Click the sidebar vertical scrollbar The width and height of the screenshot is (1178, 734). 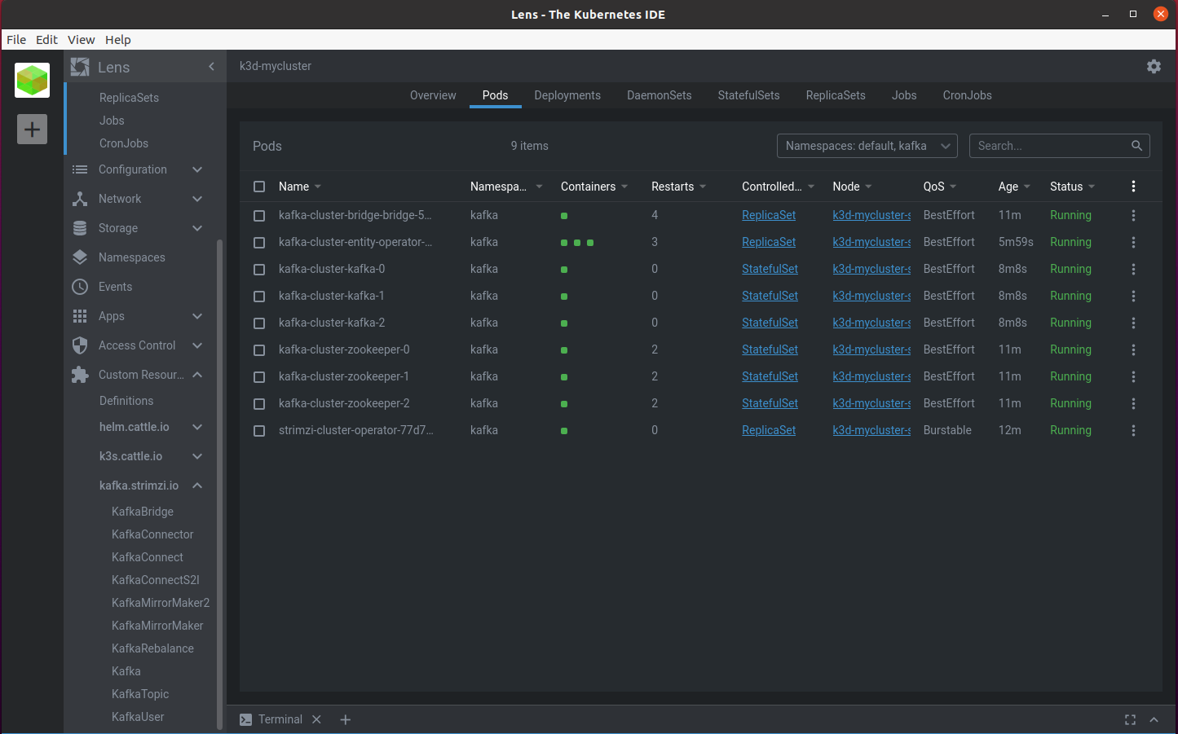pos(219,485)
